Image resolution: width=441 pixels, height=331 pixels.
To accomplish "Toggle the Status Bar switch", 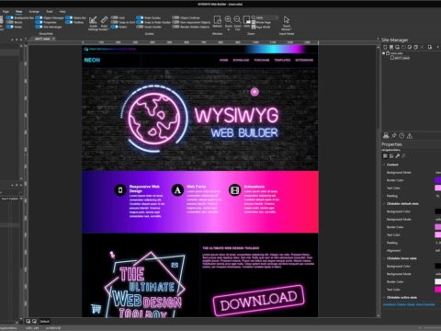I will click(x=69, y=17).
